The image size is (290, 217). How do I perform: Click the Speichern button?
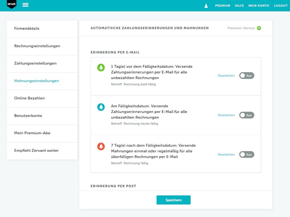click(174, 200)
